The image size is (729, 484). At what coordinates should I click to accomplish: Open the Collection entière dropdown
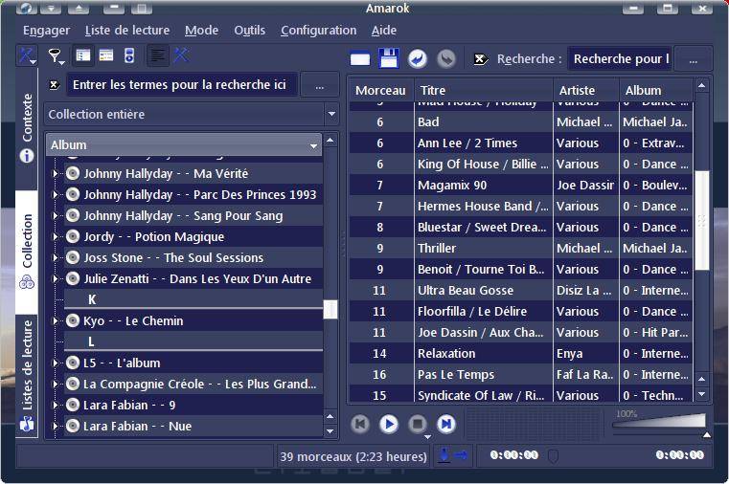[x=192, y=115]
